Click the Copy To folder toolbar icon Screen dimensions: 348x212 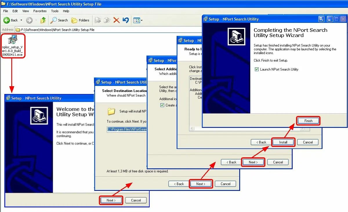[x=107, y=20]
